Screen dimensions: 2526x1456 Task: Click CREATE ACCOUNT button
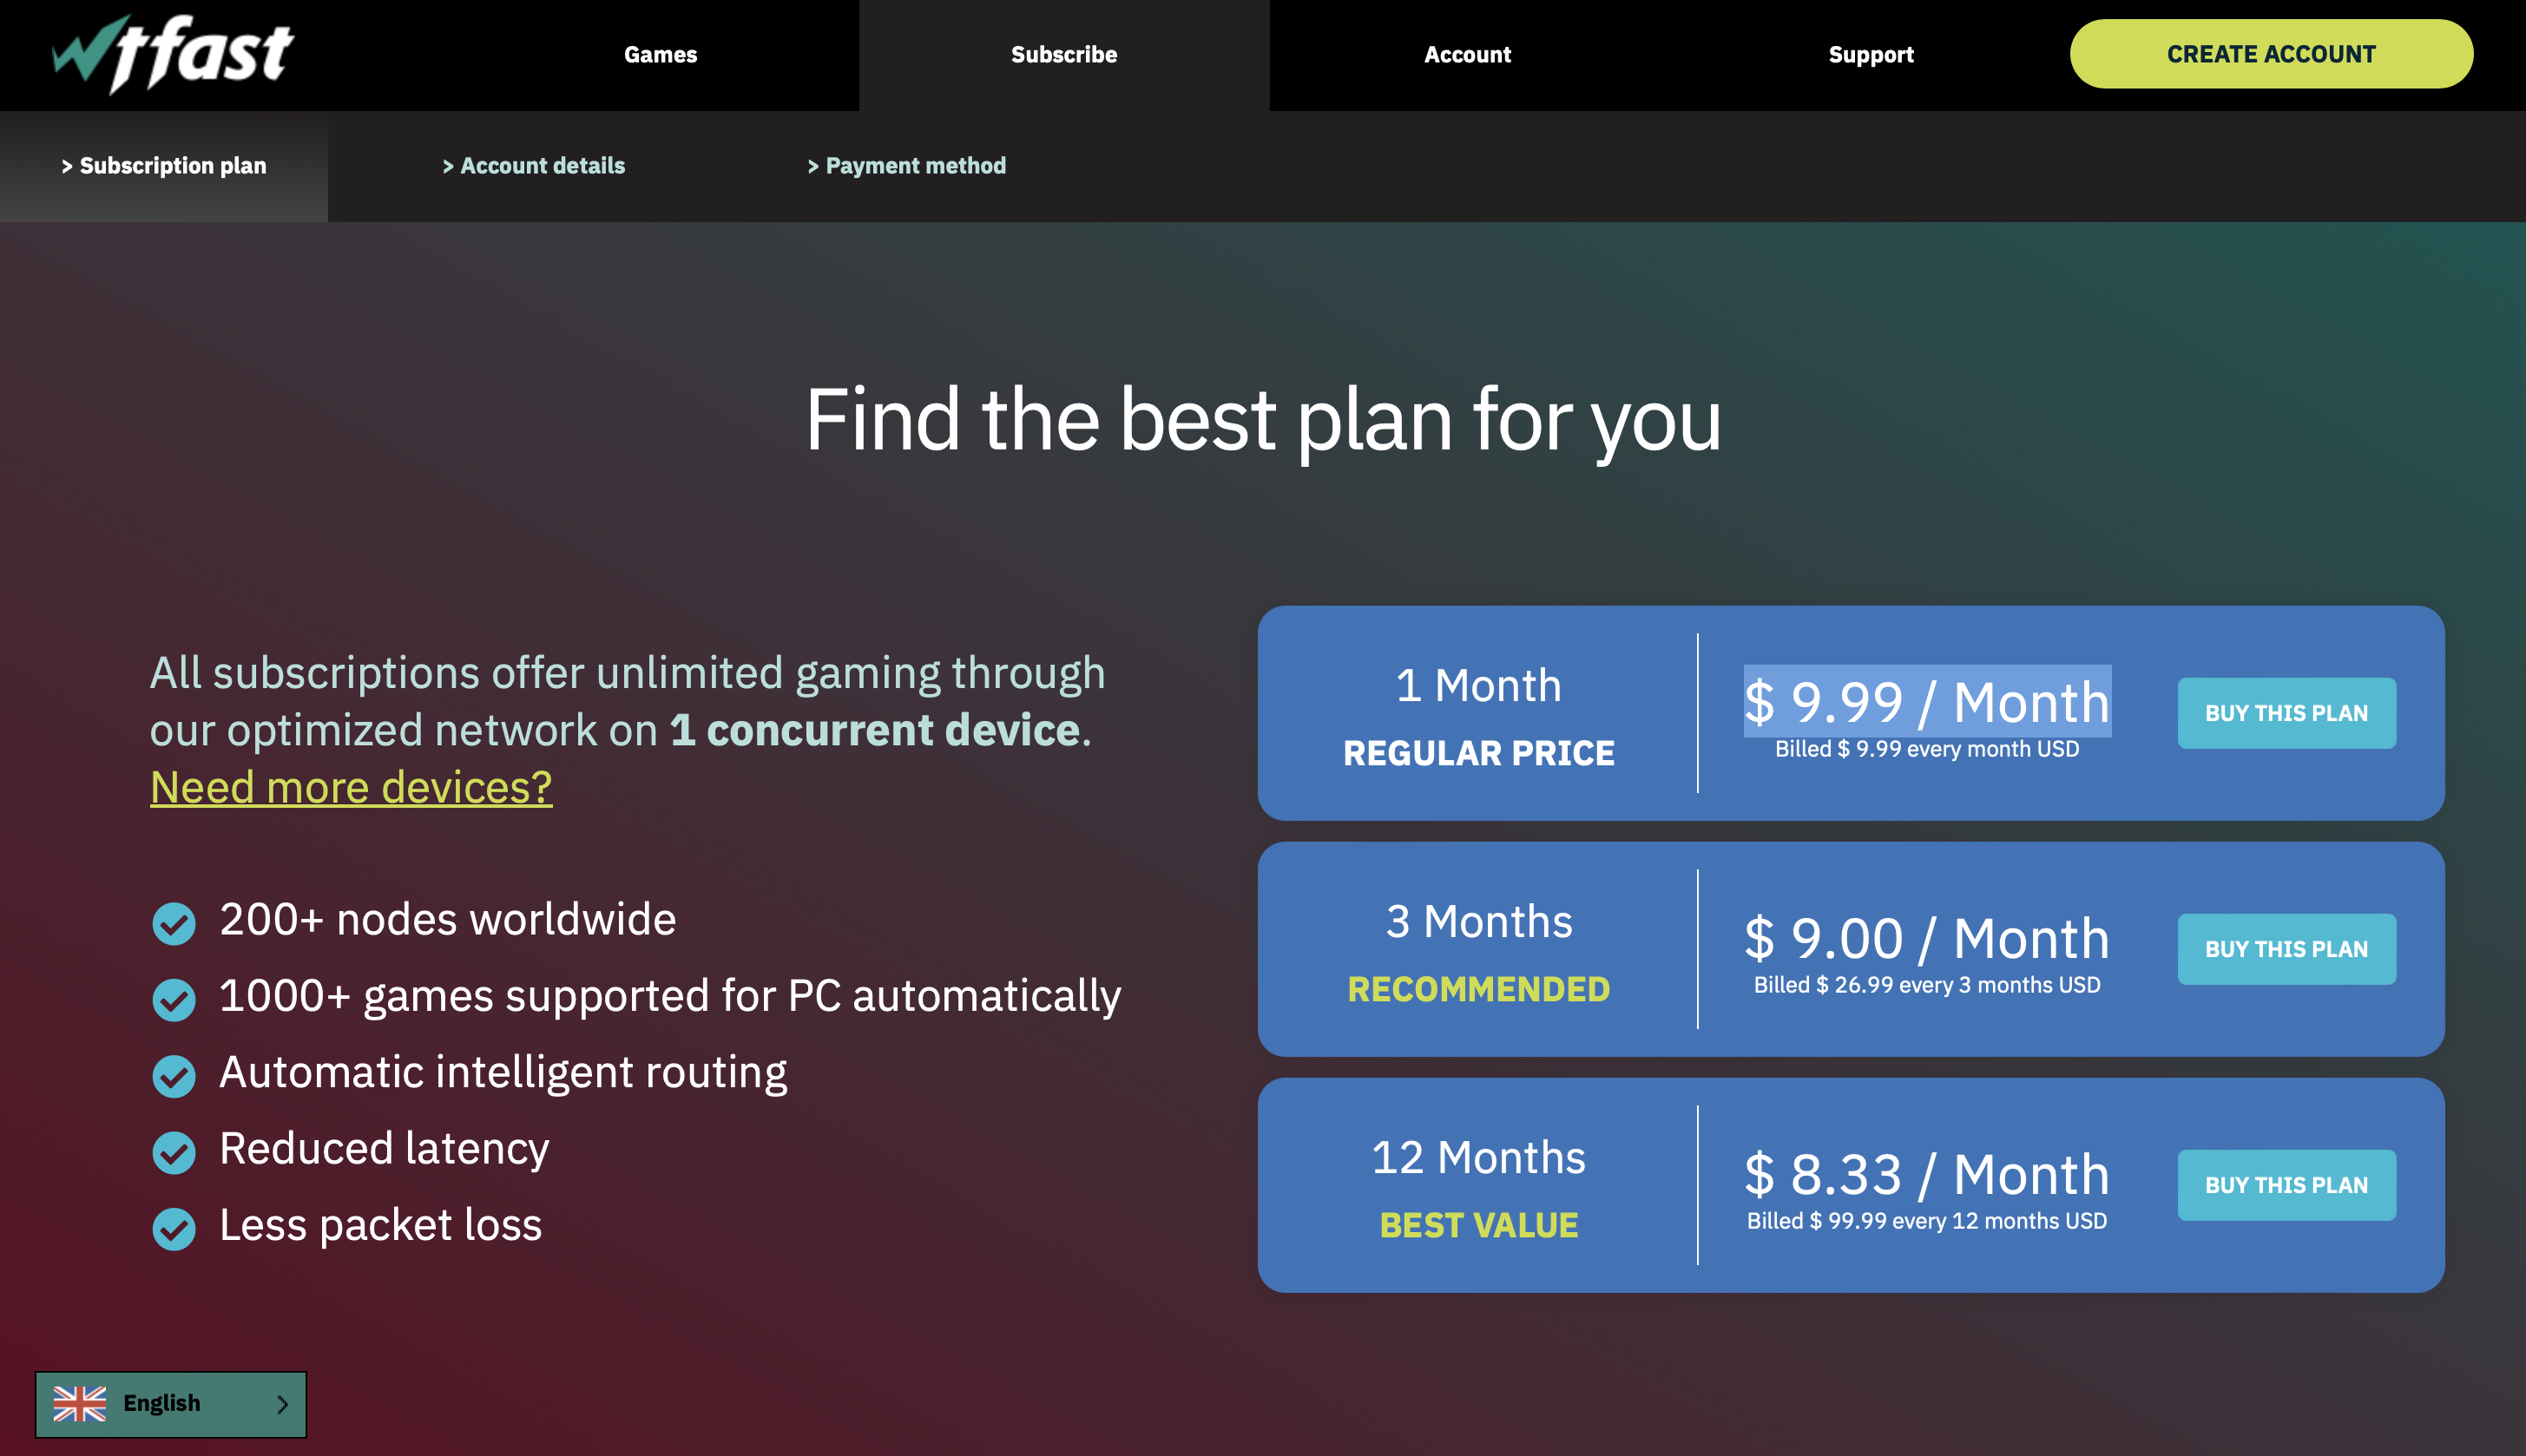[2271, 54]
